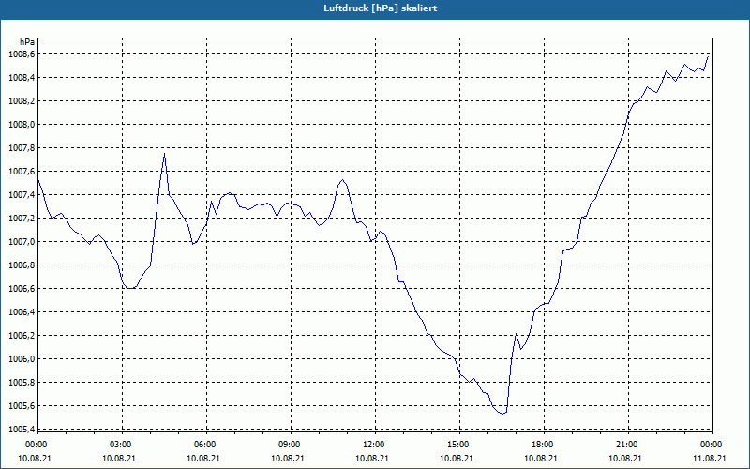Click the 12:00 time label
Screen dimensions: 750x469
(x=373, y=445)
